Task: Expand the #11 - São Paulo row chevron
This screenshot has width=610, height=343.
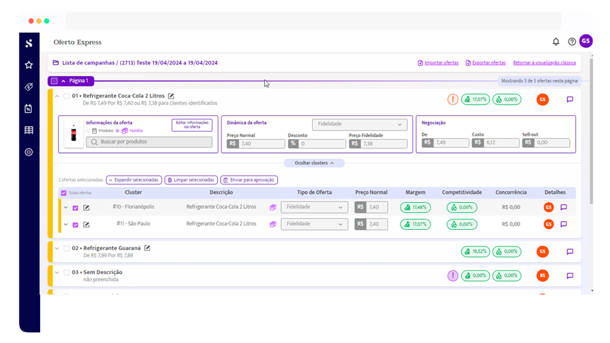Action: (x=66, y=224)
